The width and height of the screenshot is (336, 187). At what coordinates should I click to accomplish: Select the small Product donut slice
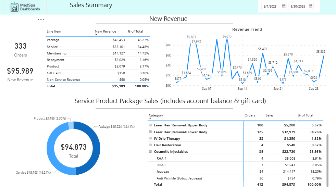71,125
